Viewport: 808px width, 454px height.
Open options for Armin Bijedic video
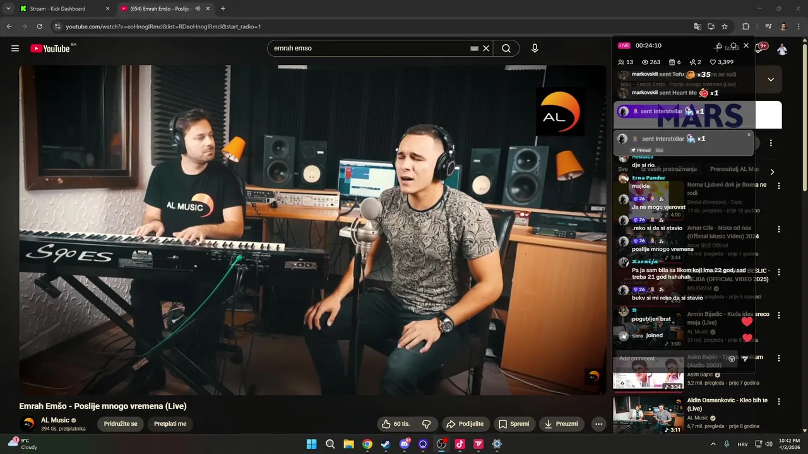tap(779, 315)
